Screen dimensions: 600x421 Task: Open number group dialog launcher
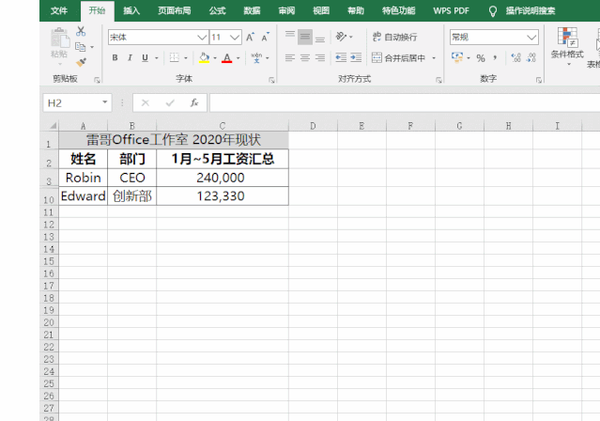(x=538, y=80)
